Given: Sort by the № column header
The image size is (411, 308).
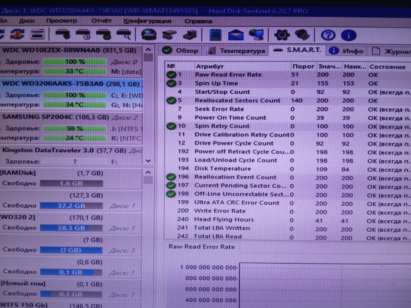Looking at the screenshot, I should [x=179, y=66].
